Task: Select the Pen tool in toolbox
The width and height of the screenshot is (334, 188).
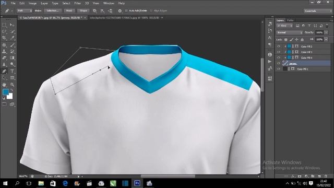Action: point(4,71)
